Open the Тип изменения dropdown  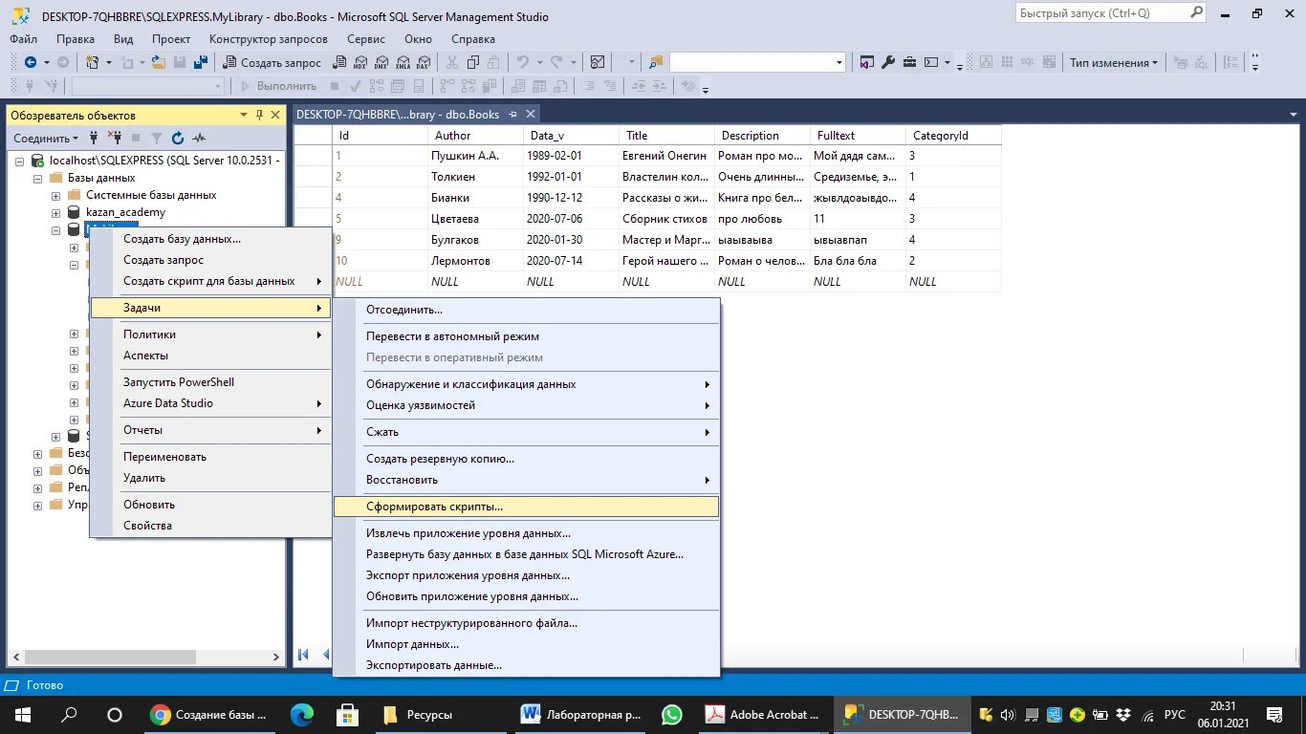tap(1114, 62)
